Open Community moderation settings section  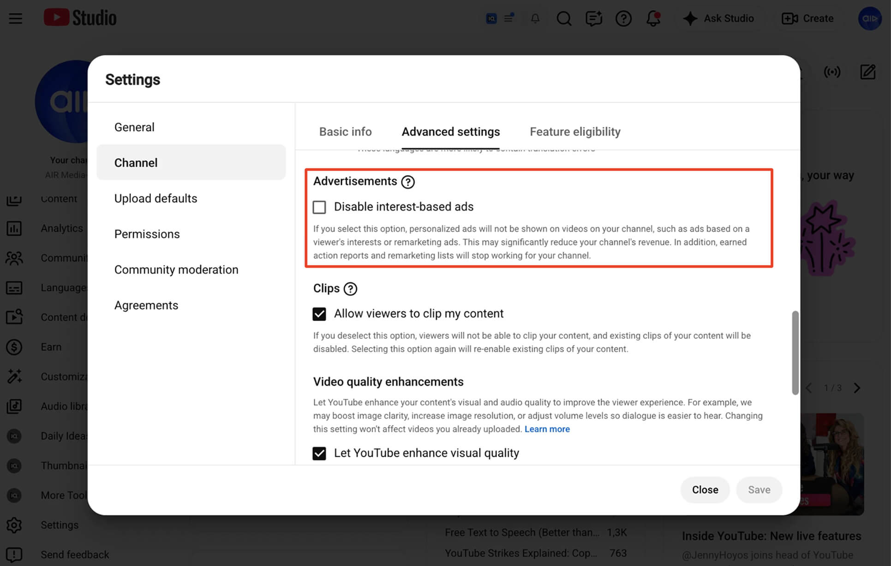191,269
